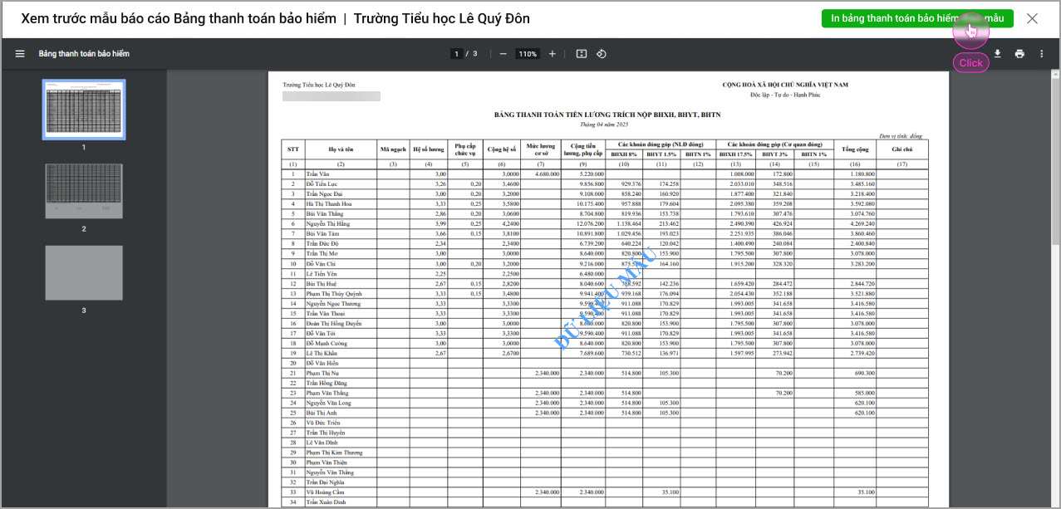Click 'CỘNG HOÀ XÃ HỘI CHỦ NGHĨA VIỆT NAM'
This screenshot has width=1061, height=509.
coord(785,85)
